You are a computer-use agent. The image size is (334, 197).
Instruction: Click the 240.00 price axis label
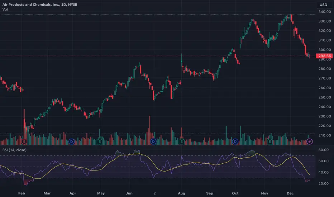(325, 107)
